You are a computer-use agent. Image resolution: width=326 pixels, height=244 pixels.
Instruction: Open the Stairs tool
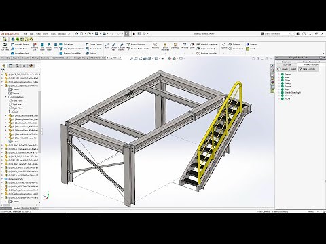coord(107,46)
